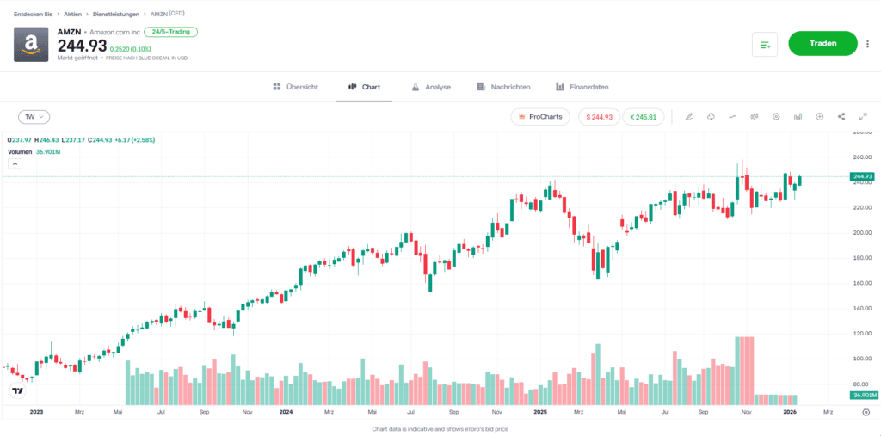Click the line study icon
This screenshot has height=436, width=881.
[x=733, y=116]
